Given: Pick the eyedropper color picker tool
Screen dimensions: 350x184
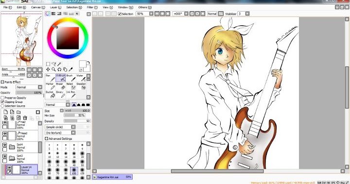Looking at the screenshot, I should [x=71, y=69].
